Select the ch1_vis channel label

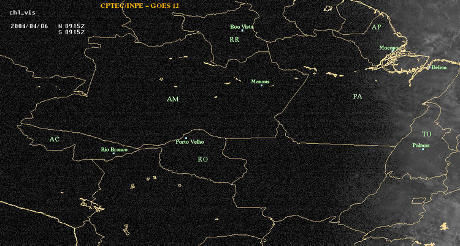tap(22, 13)
